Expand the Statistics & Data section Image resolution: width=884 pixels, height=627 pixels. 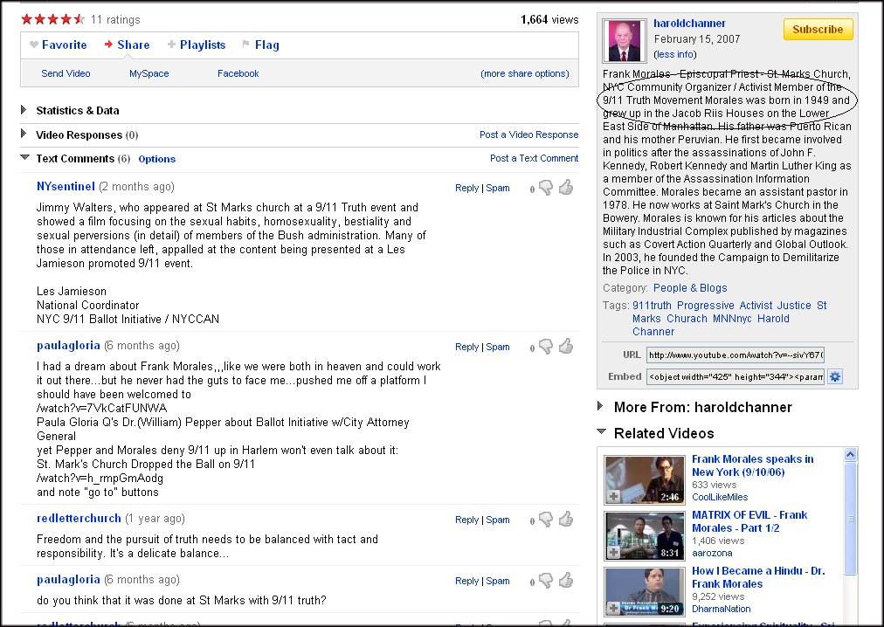click(x=24, y=109)
